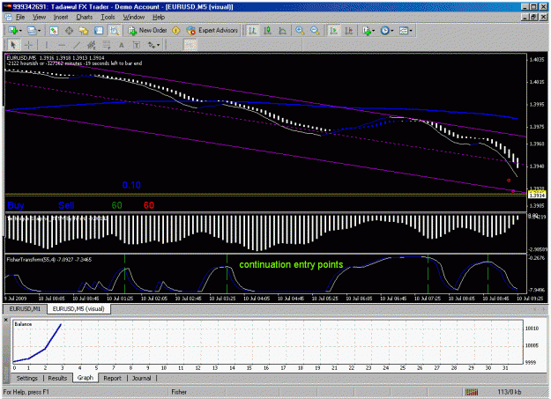Toggle the Navigator panel icon
The image size is (551, 399).
point(84,31)
